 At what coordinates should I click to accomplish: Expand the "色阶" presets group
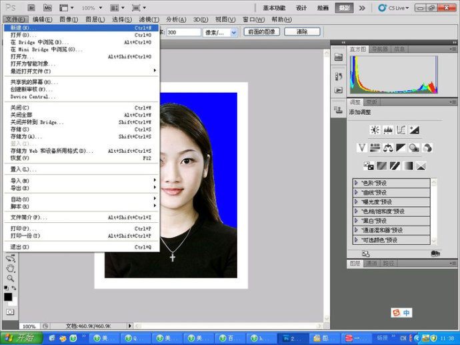[357, 183]
